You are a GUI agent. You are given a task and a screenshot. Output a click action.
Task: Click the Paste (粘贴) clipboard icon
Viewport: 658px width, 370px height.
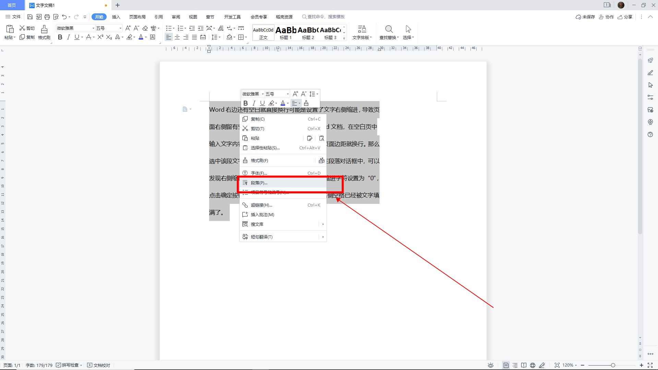click(x=10, y=29)
